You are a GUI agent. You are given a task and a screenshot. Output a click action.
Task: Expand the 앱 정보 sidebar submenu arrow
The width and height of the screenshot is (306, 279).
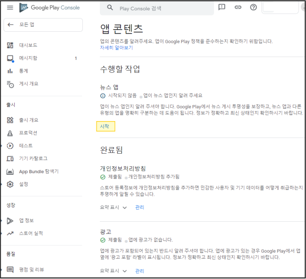(2, 221)
